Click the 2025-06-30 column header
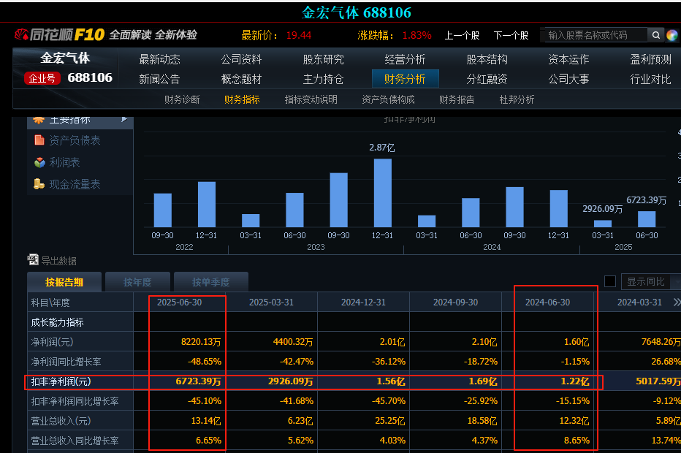The width and height of the screenshot is (681, 453). click(179, 302)
